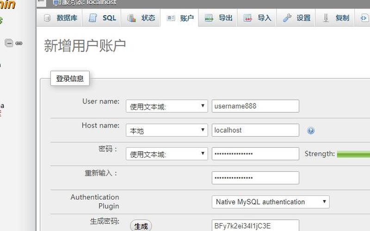Viewport: 370px width, 231px height.
Task: Click the SQL document icon
Action: 93,18
